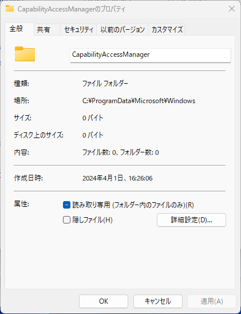Click the 属性: label

(x=21, y=204)
